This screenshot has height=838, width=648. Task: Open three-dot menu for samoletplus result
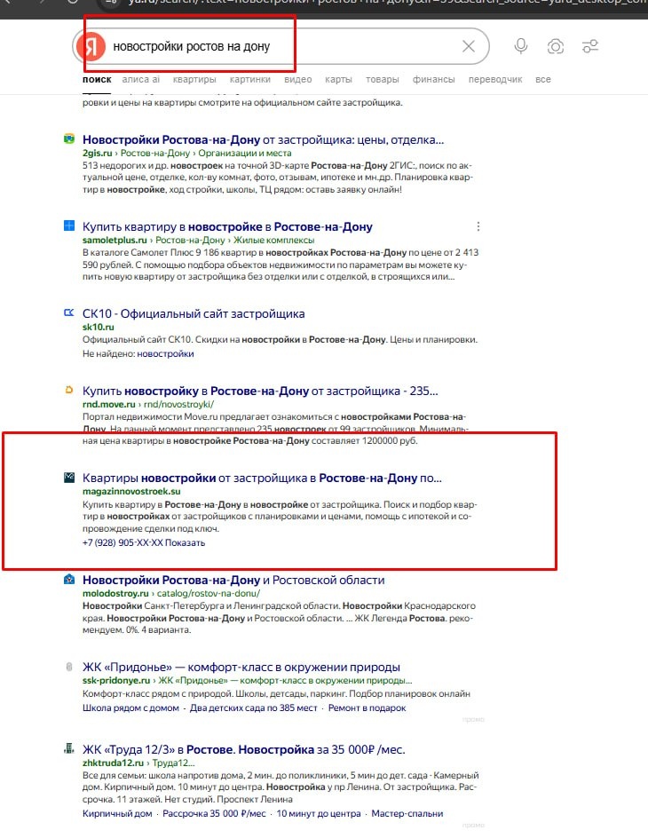[478, 226]
